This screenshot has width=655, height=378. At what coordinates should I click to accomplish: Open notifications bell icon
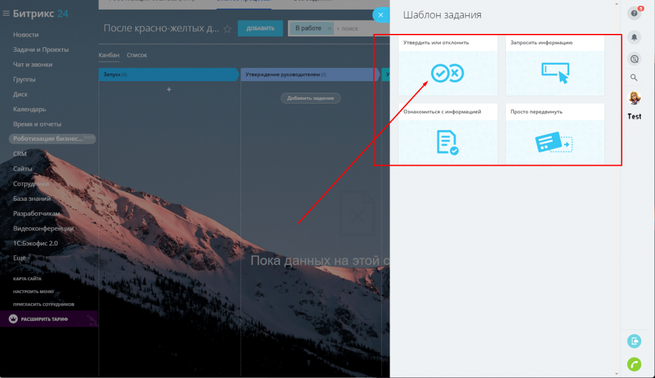pos(634,37)
